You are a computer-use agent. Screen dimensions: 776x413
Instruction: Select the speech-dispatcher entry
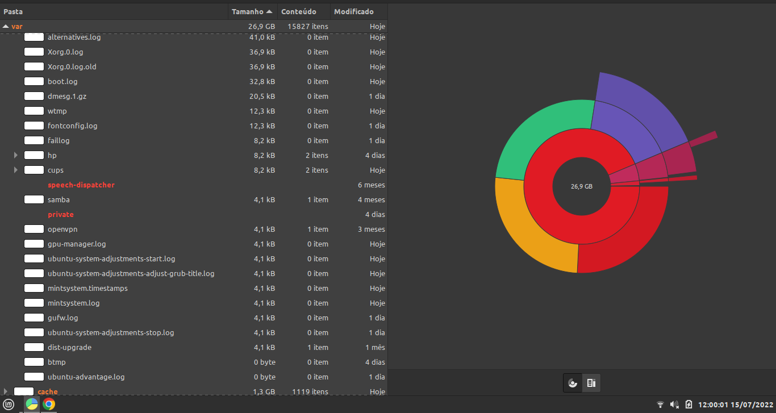[x=81, y=185]
